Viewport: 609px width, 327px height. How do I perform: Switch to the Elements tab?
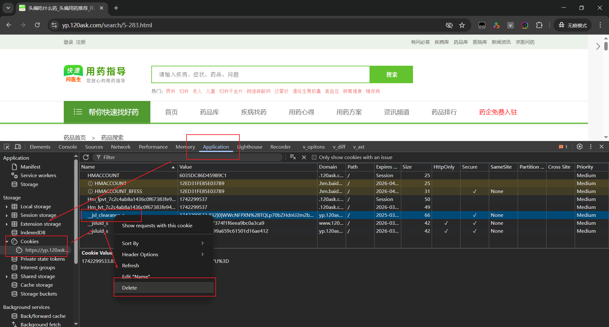[40, 147]
